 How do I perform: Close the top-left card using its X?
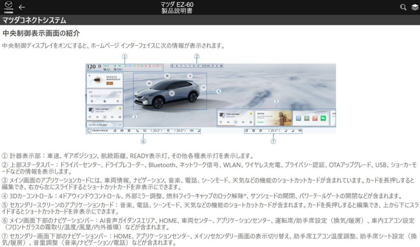pyautogui.click(x=89, y=76)
